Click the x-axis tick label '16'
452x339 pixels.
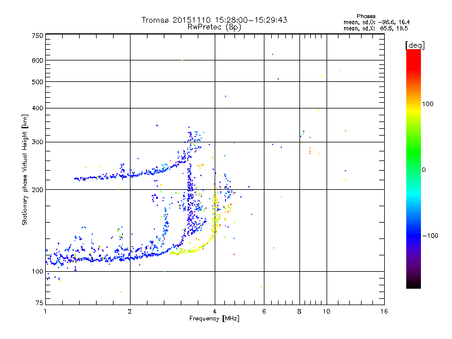(384, 311)
